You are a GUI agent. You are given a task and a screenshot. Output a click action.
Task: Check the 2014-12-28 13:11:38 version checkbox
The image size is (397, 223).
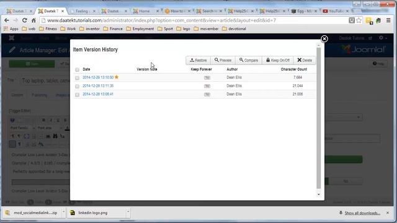click(x=77, y=86)
